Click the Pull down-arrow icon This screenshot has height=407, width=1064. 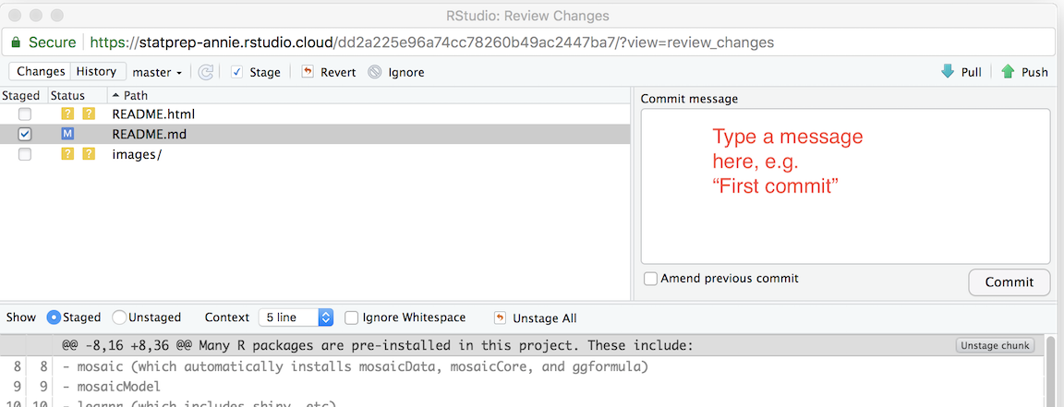tap(948, 72)
